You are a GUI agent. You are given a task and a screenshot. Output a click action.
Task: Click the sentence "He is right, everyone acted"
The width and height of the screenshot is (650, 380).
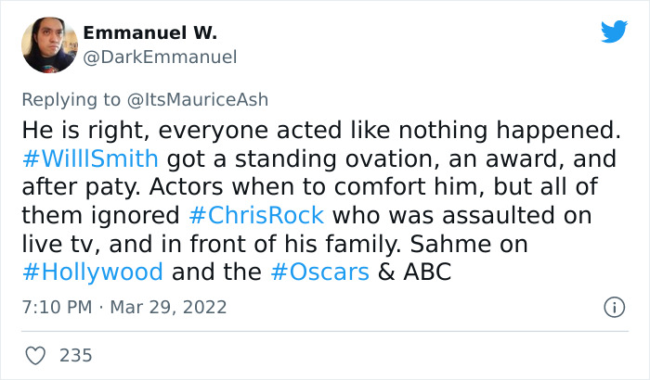click(x=167, y=127)
